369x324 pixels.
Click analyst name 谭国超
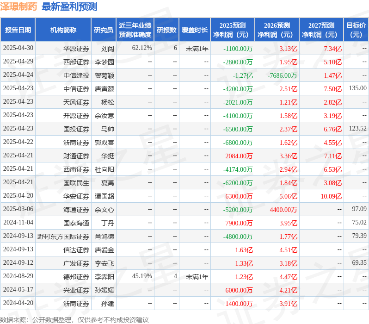click(x=105, y=197)
